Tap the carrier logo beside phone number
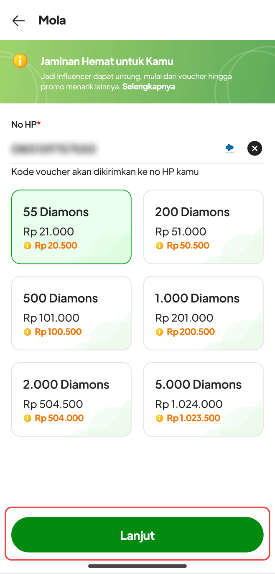This screenshot has height=574, width=275. click(x=229, y=148)
